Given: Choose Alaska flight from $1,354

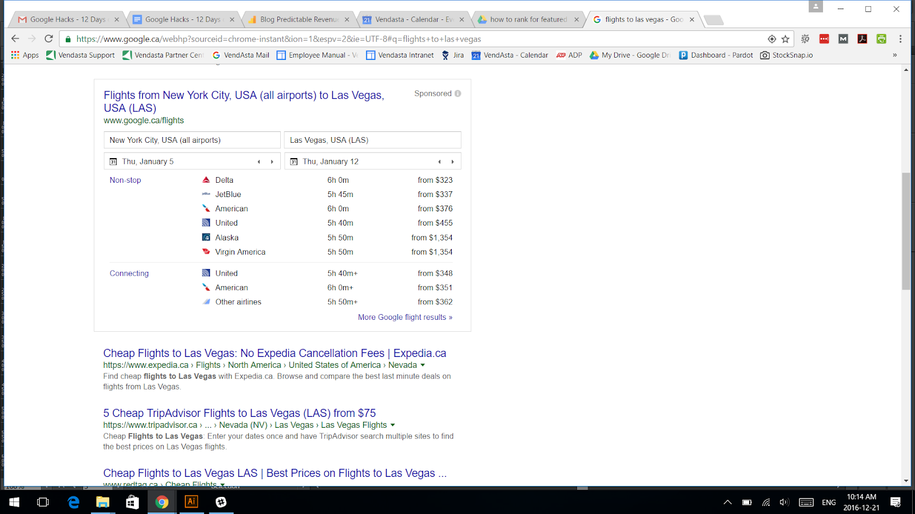Looking at the screenshot, I should coord(327,238).
